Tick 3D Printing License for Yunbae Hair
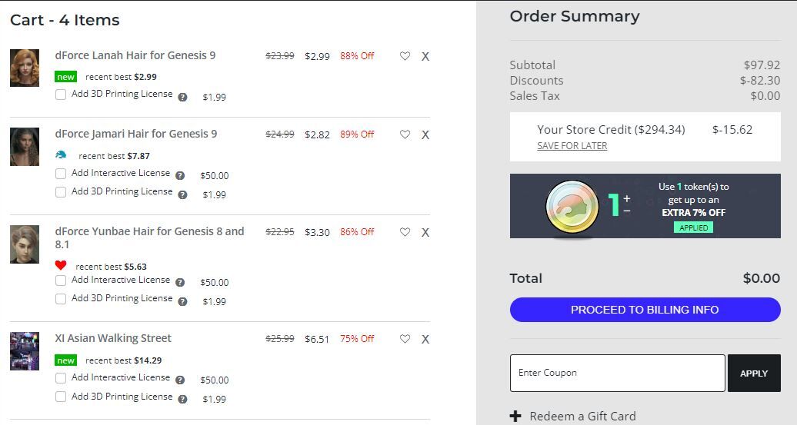 point(61,298)
